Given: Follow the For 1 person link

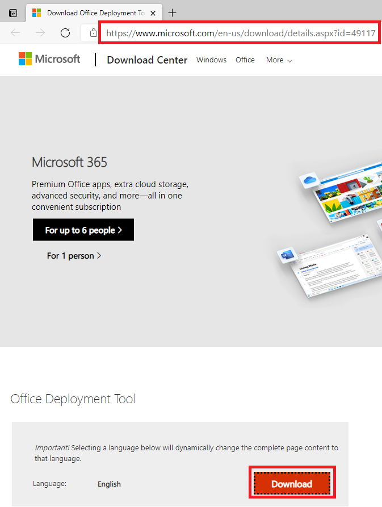Looking at the screenshot, I should tap(74, 256).
